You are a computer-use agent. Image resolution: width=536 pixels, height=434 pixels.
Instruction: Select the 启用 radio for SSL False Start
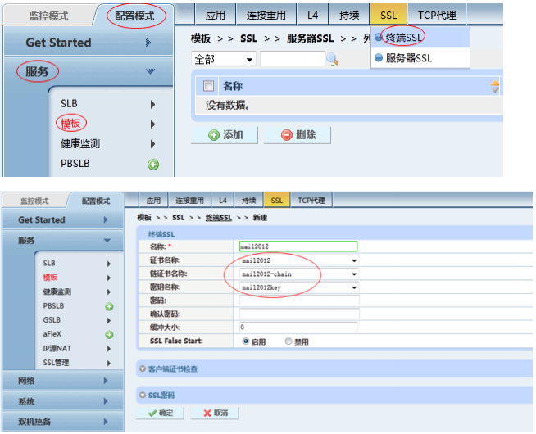tap(246, 341)
